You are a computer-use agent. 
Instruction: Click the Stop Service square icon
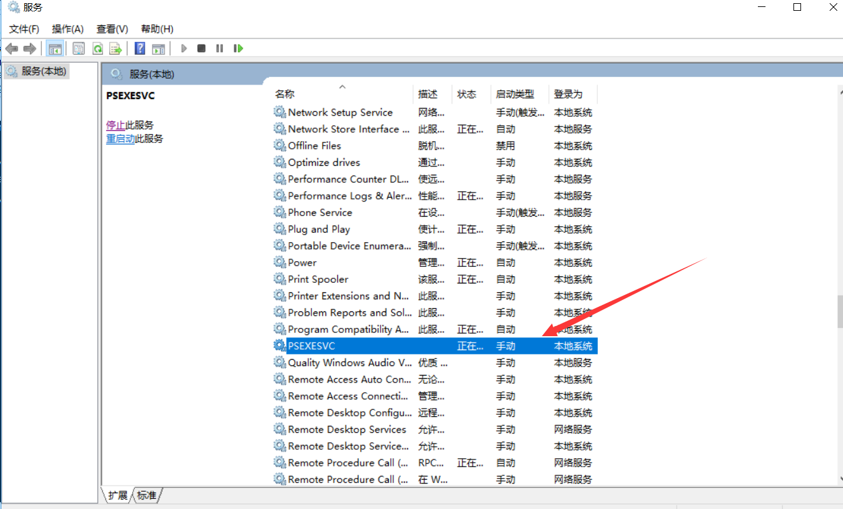pyautogui.click(x=201, y=48)
